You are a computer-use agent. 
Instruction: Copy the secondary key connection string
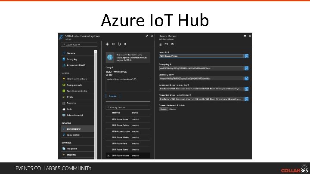point(246,99)
